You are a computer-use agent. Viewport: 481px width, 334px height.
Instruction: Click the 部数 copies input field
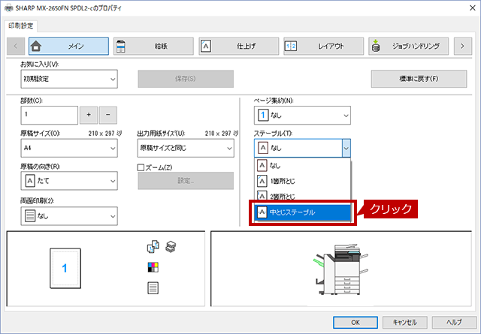click(49, 116)
